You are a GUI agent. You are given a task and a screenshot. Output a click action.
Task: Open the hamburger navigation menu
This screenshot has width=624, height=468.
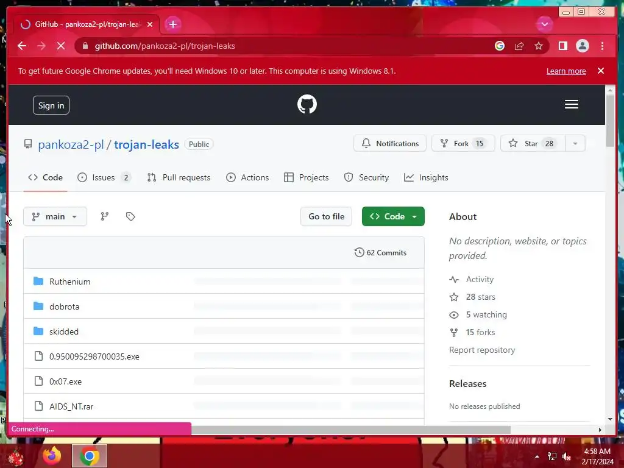coord(571,104)
